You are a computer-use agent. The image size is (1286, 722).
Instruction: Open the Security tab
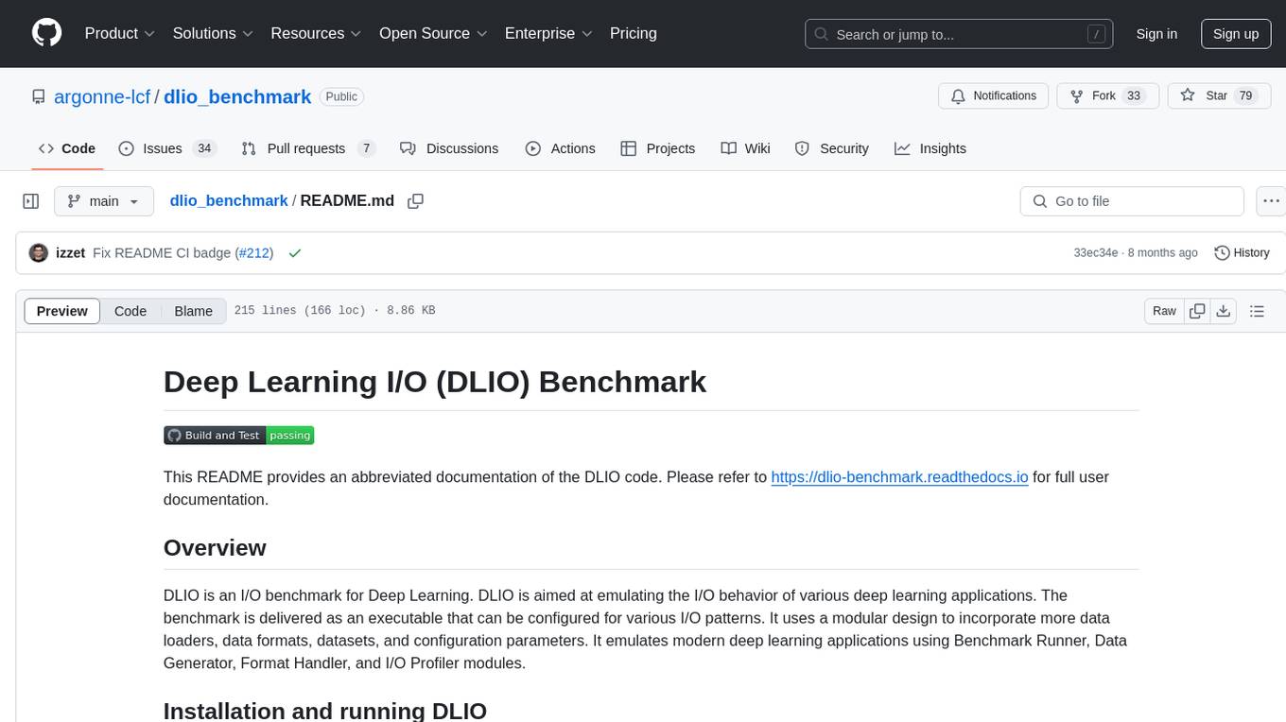pyautogui.click(x=832, y=148)
